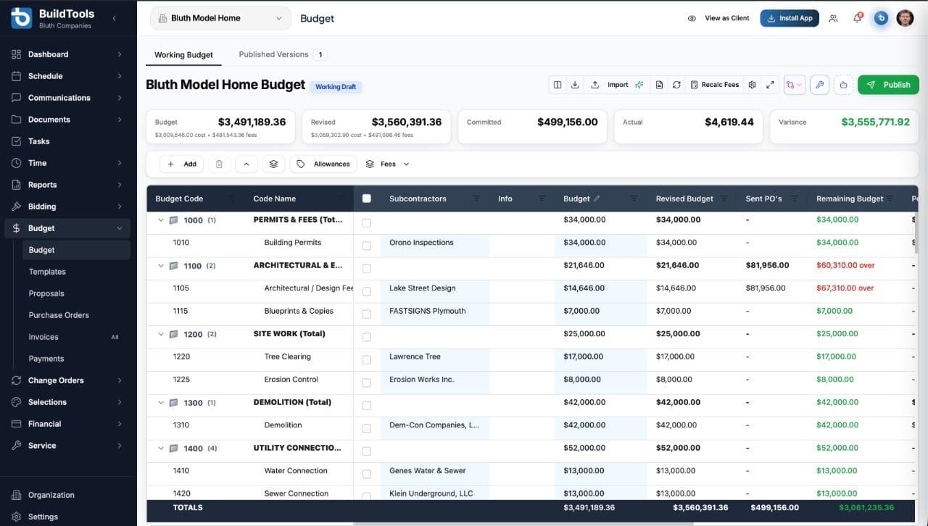Collapse sidebar with the chevron near BuildTools logo

(x=114, y=18)
